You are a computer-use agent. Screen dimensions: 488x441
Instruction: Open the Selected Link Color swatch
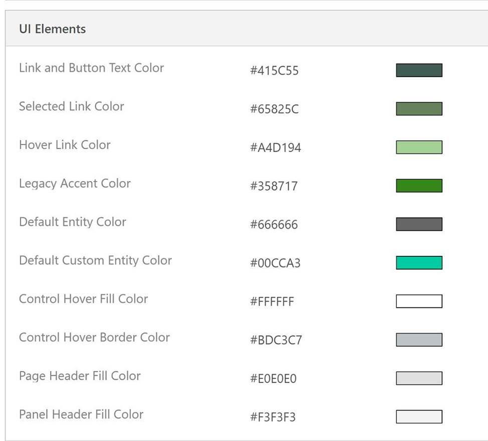pyautogui.click(x=419, y=109)
